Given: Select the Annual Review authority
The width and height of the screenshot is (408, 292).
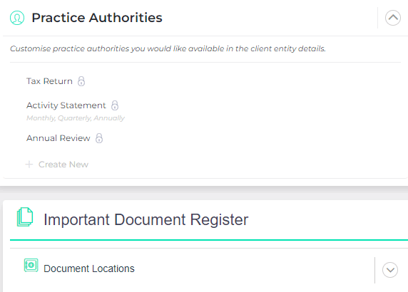Looking at the screenshot, I should coord(58,138).
